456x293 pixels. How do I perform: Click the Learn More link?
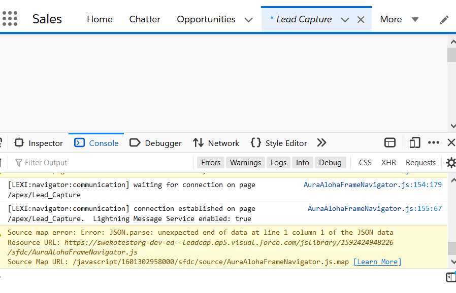click(x=377, y=262)
